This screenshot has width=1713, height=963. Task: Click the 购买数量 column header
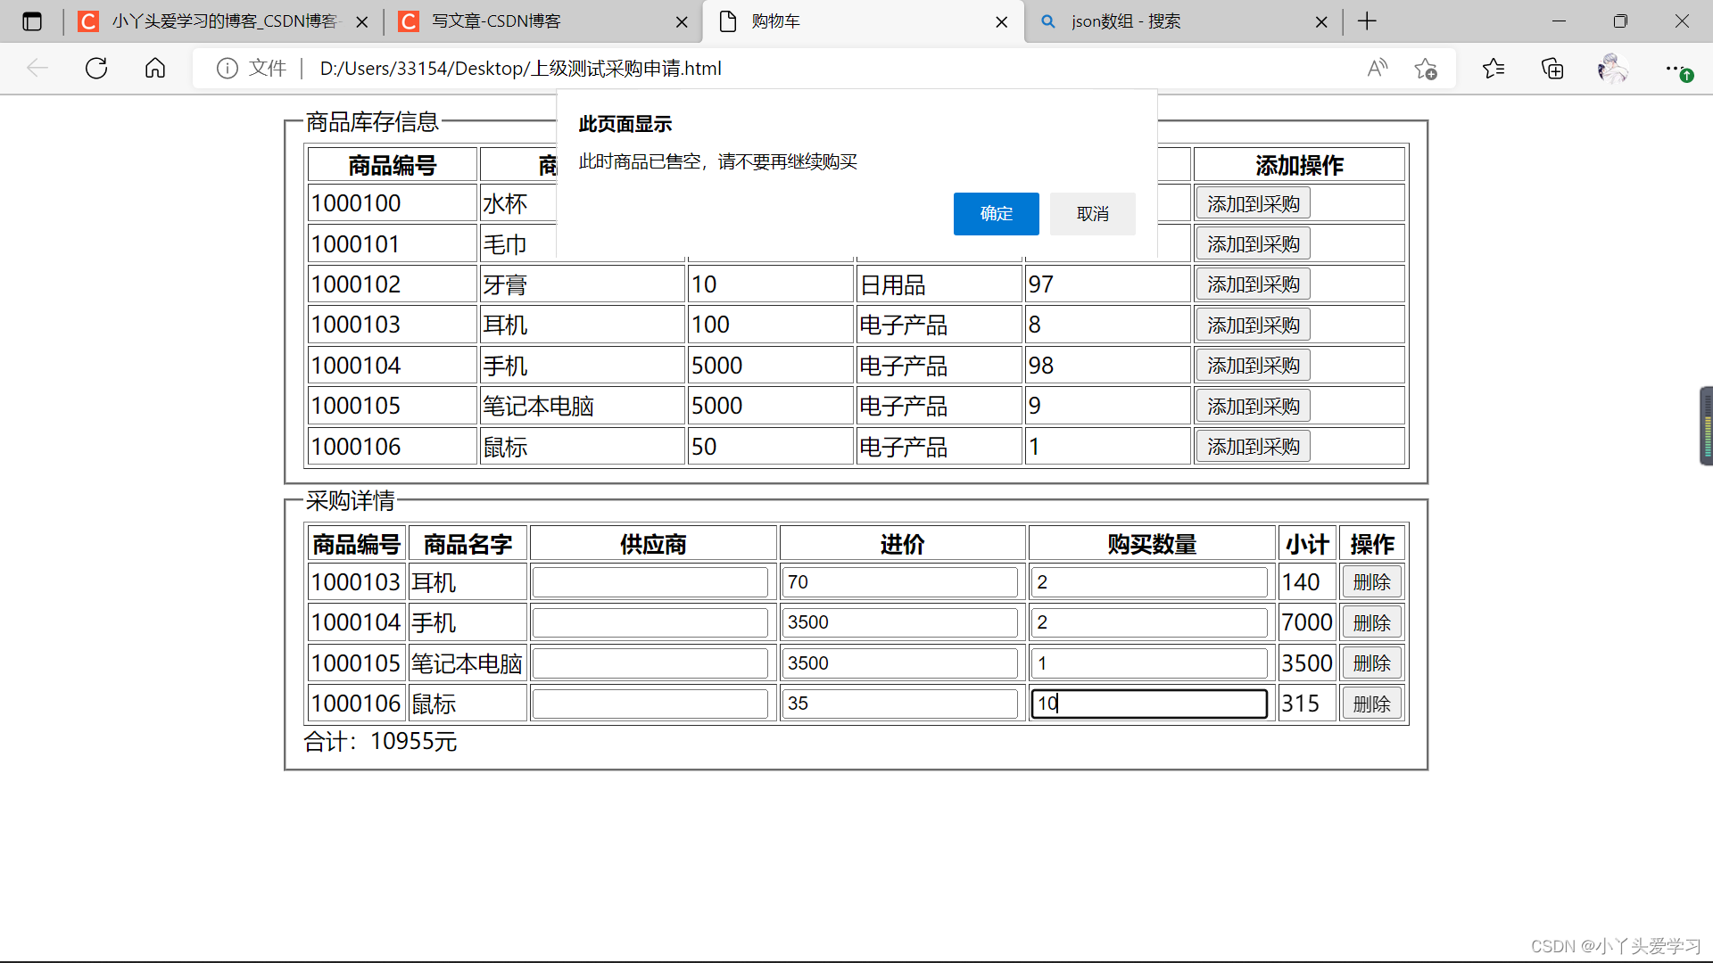1152,544
